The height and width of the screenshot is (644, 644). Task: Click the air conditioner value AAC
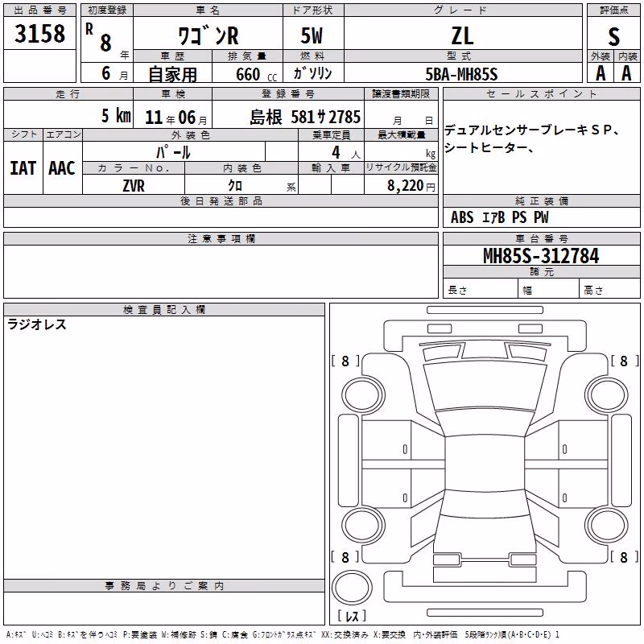[62, 168]
